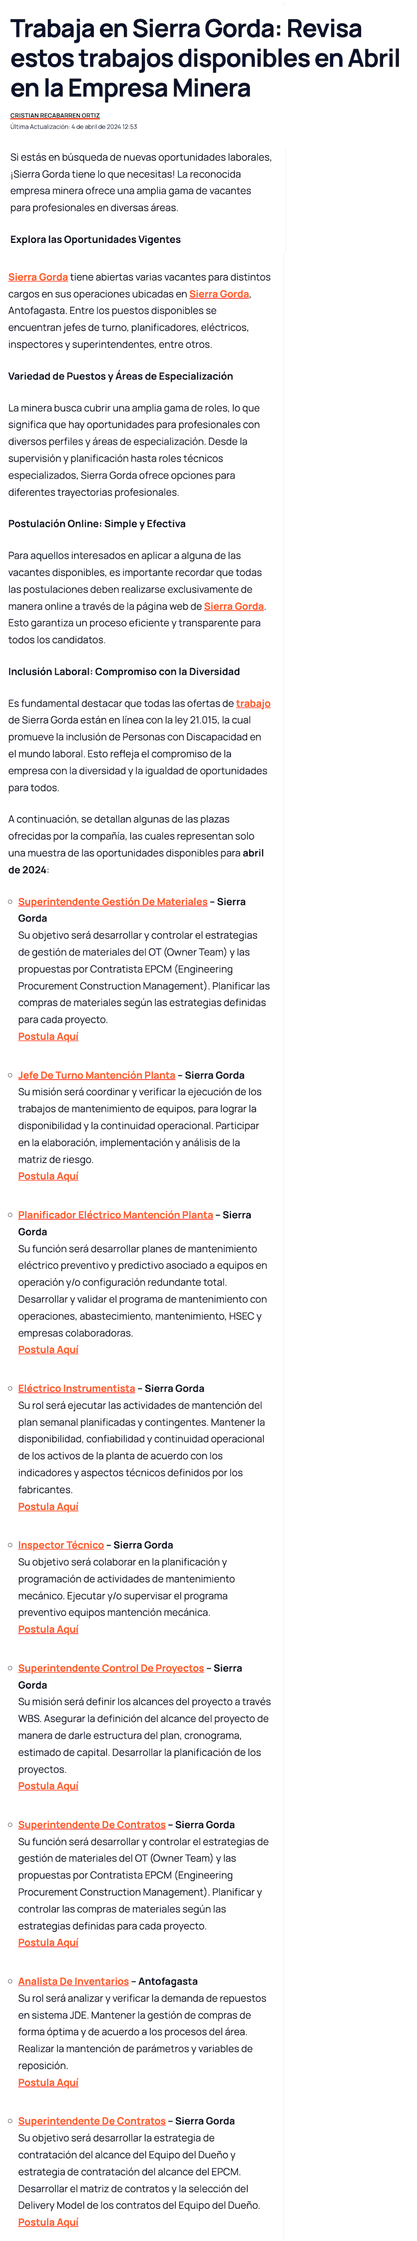417x2241 pixels.
Task: Click Postula Aquí for Planificador Eléctrico
Action: (49, 1349)
